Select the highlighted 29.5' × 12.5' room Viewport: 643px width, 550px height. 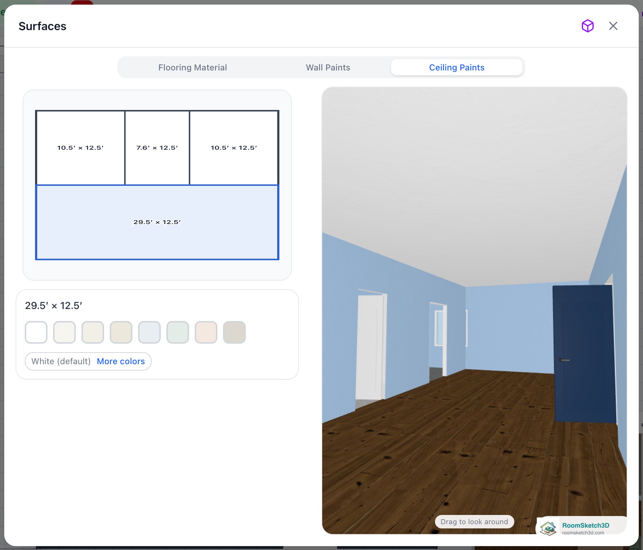coord(157,222)
